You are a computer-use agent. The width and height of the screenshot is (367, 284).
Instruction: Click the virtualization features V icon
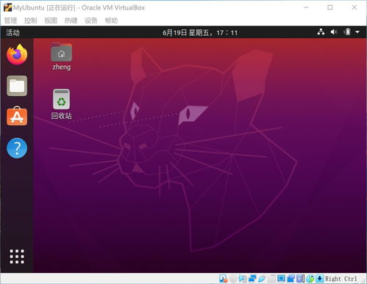tap(300, 279)
